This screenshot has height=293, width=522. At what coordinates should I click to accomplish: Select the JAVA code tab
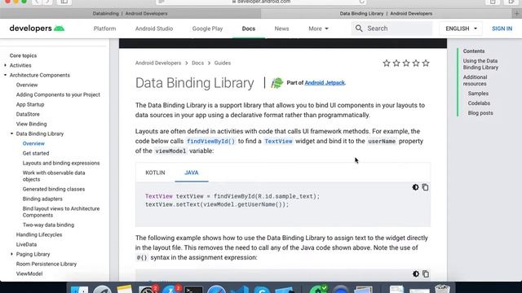tap(192, 173)
